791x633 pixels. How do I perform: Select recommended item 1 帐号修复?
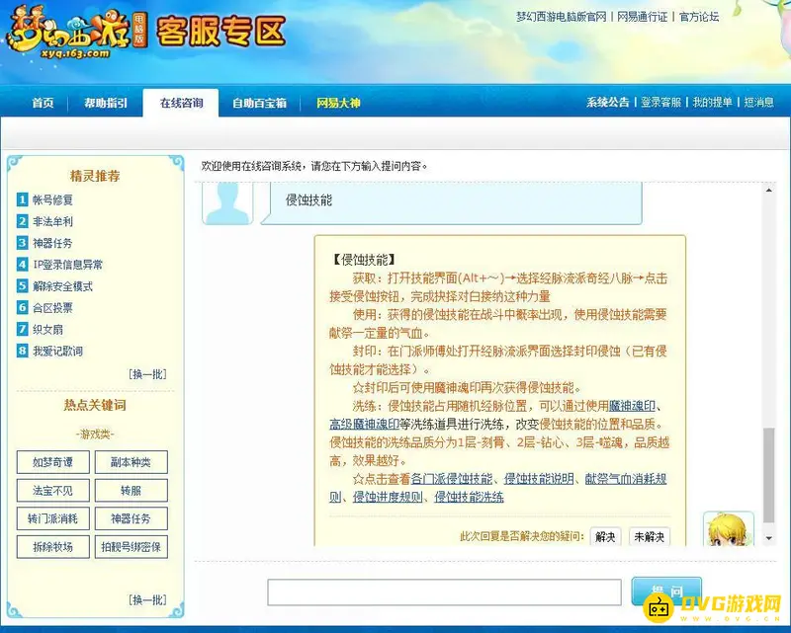[x=52, y=200]
